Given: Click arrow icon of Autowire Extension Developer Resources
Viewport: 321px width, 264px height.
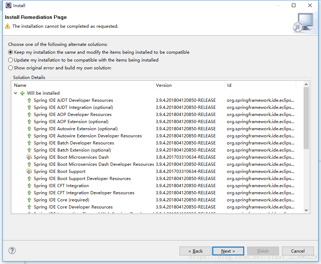Looking at the screenshot, I should point(29,136).
